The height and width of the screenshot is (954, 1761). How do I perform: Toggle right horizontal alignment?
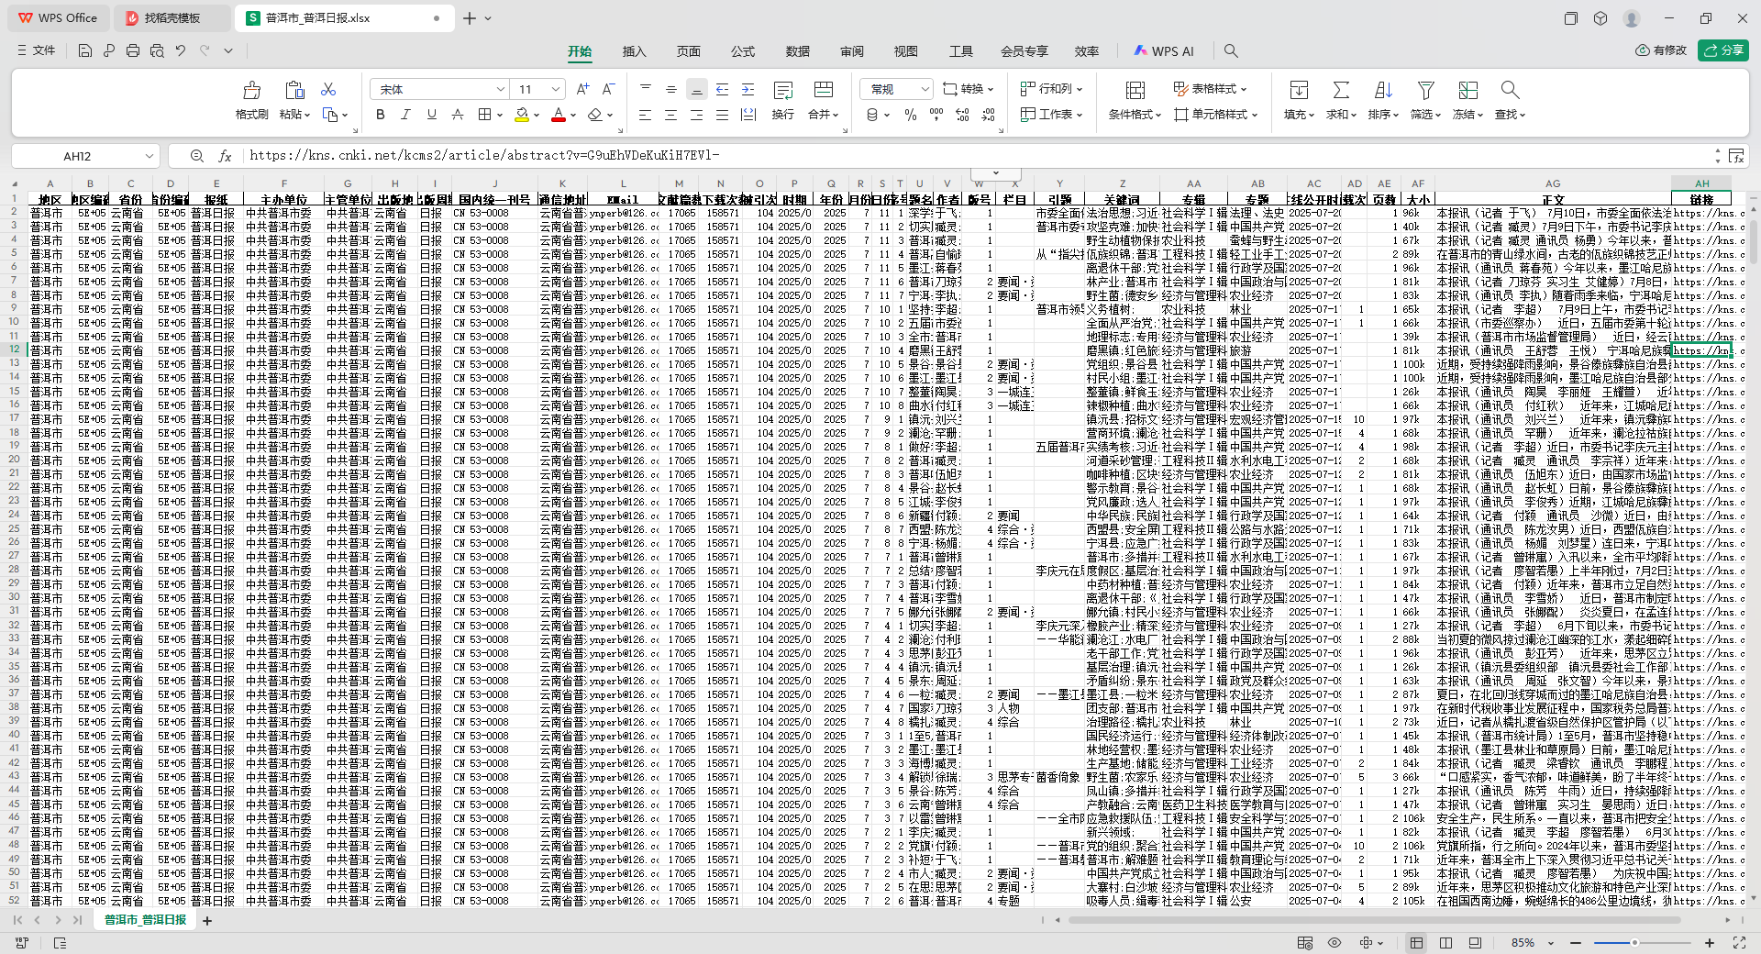pos(697,115)
